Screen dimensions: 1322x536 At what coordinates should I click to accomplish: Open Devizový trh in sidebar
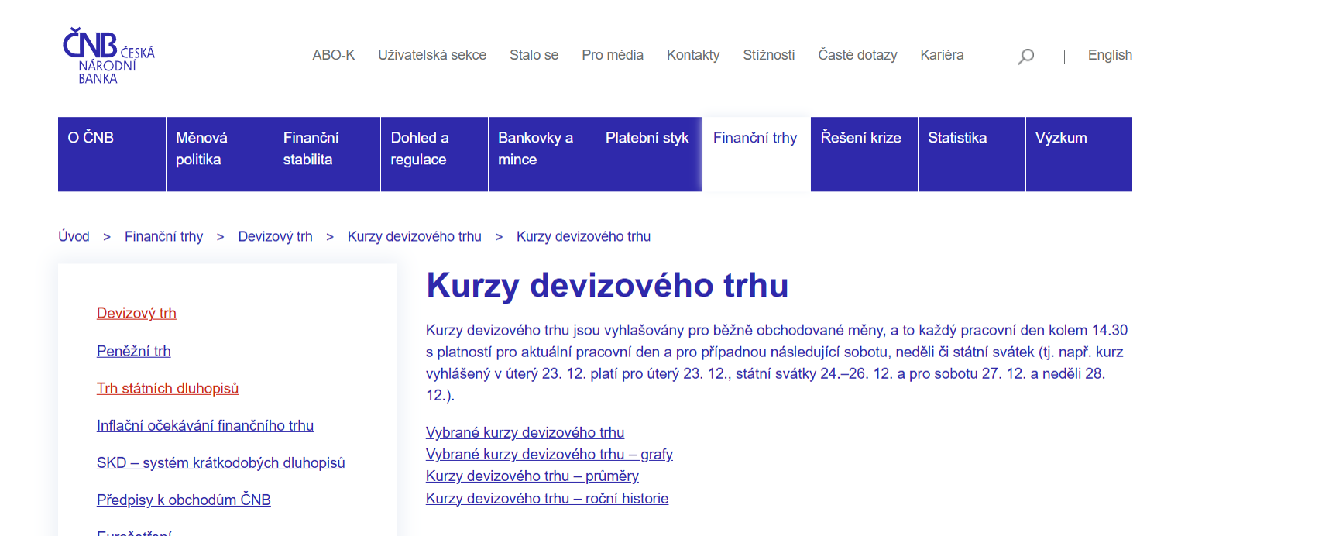click(x=136, y=313)
